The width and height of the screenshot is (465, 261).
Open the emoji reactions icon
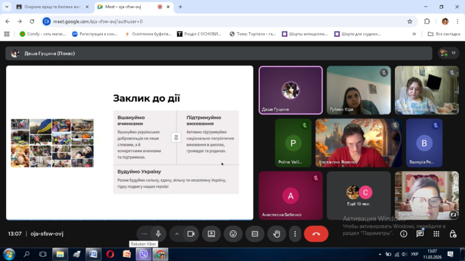(233, 234)
